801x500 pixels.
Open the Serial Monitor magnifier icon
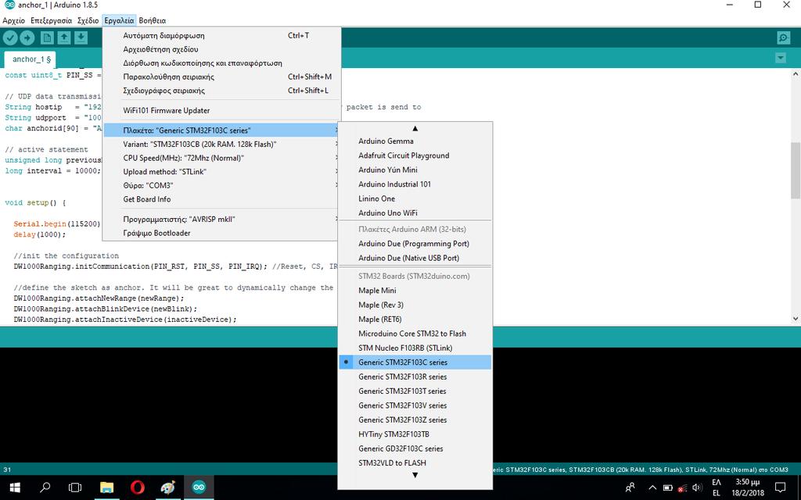point(783,37)
